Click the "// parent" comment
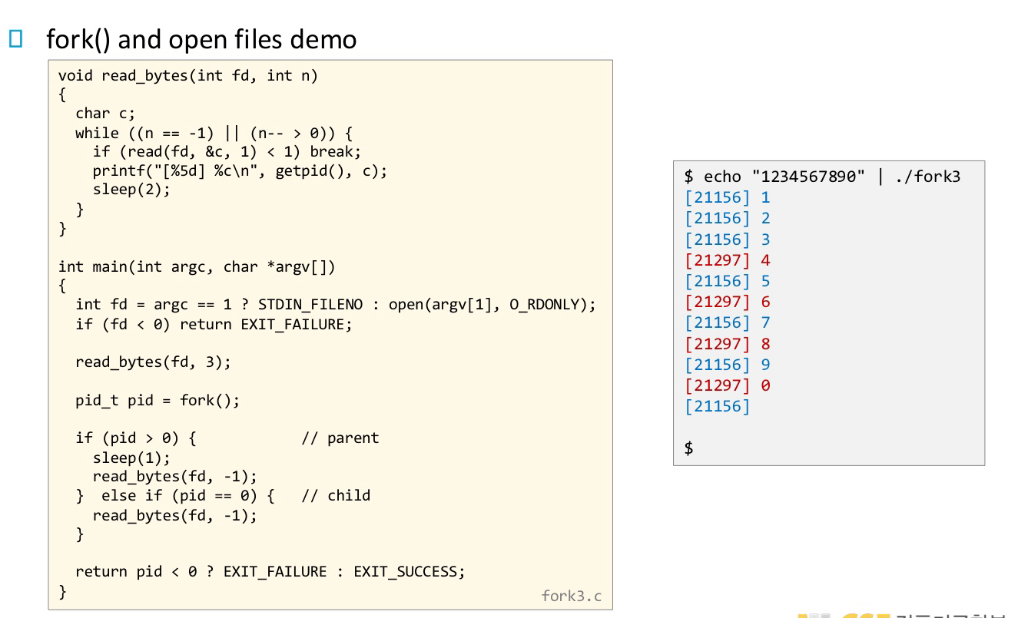Viewport: 1018px width, 618px height. coord(340,438)
